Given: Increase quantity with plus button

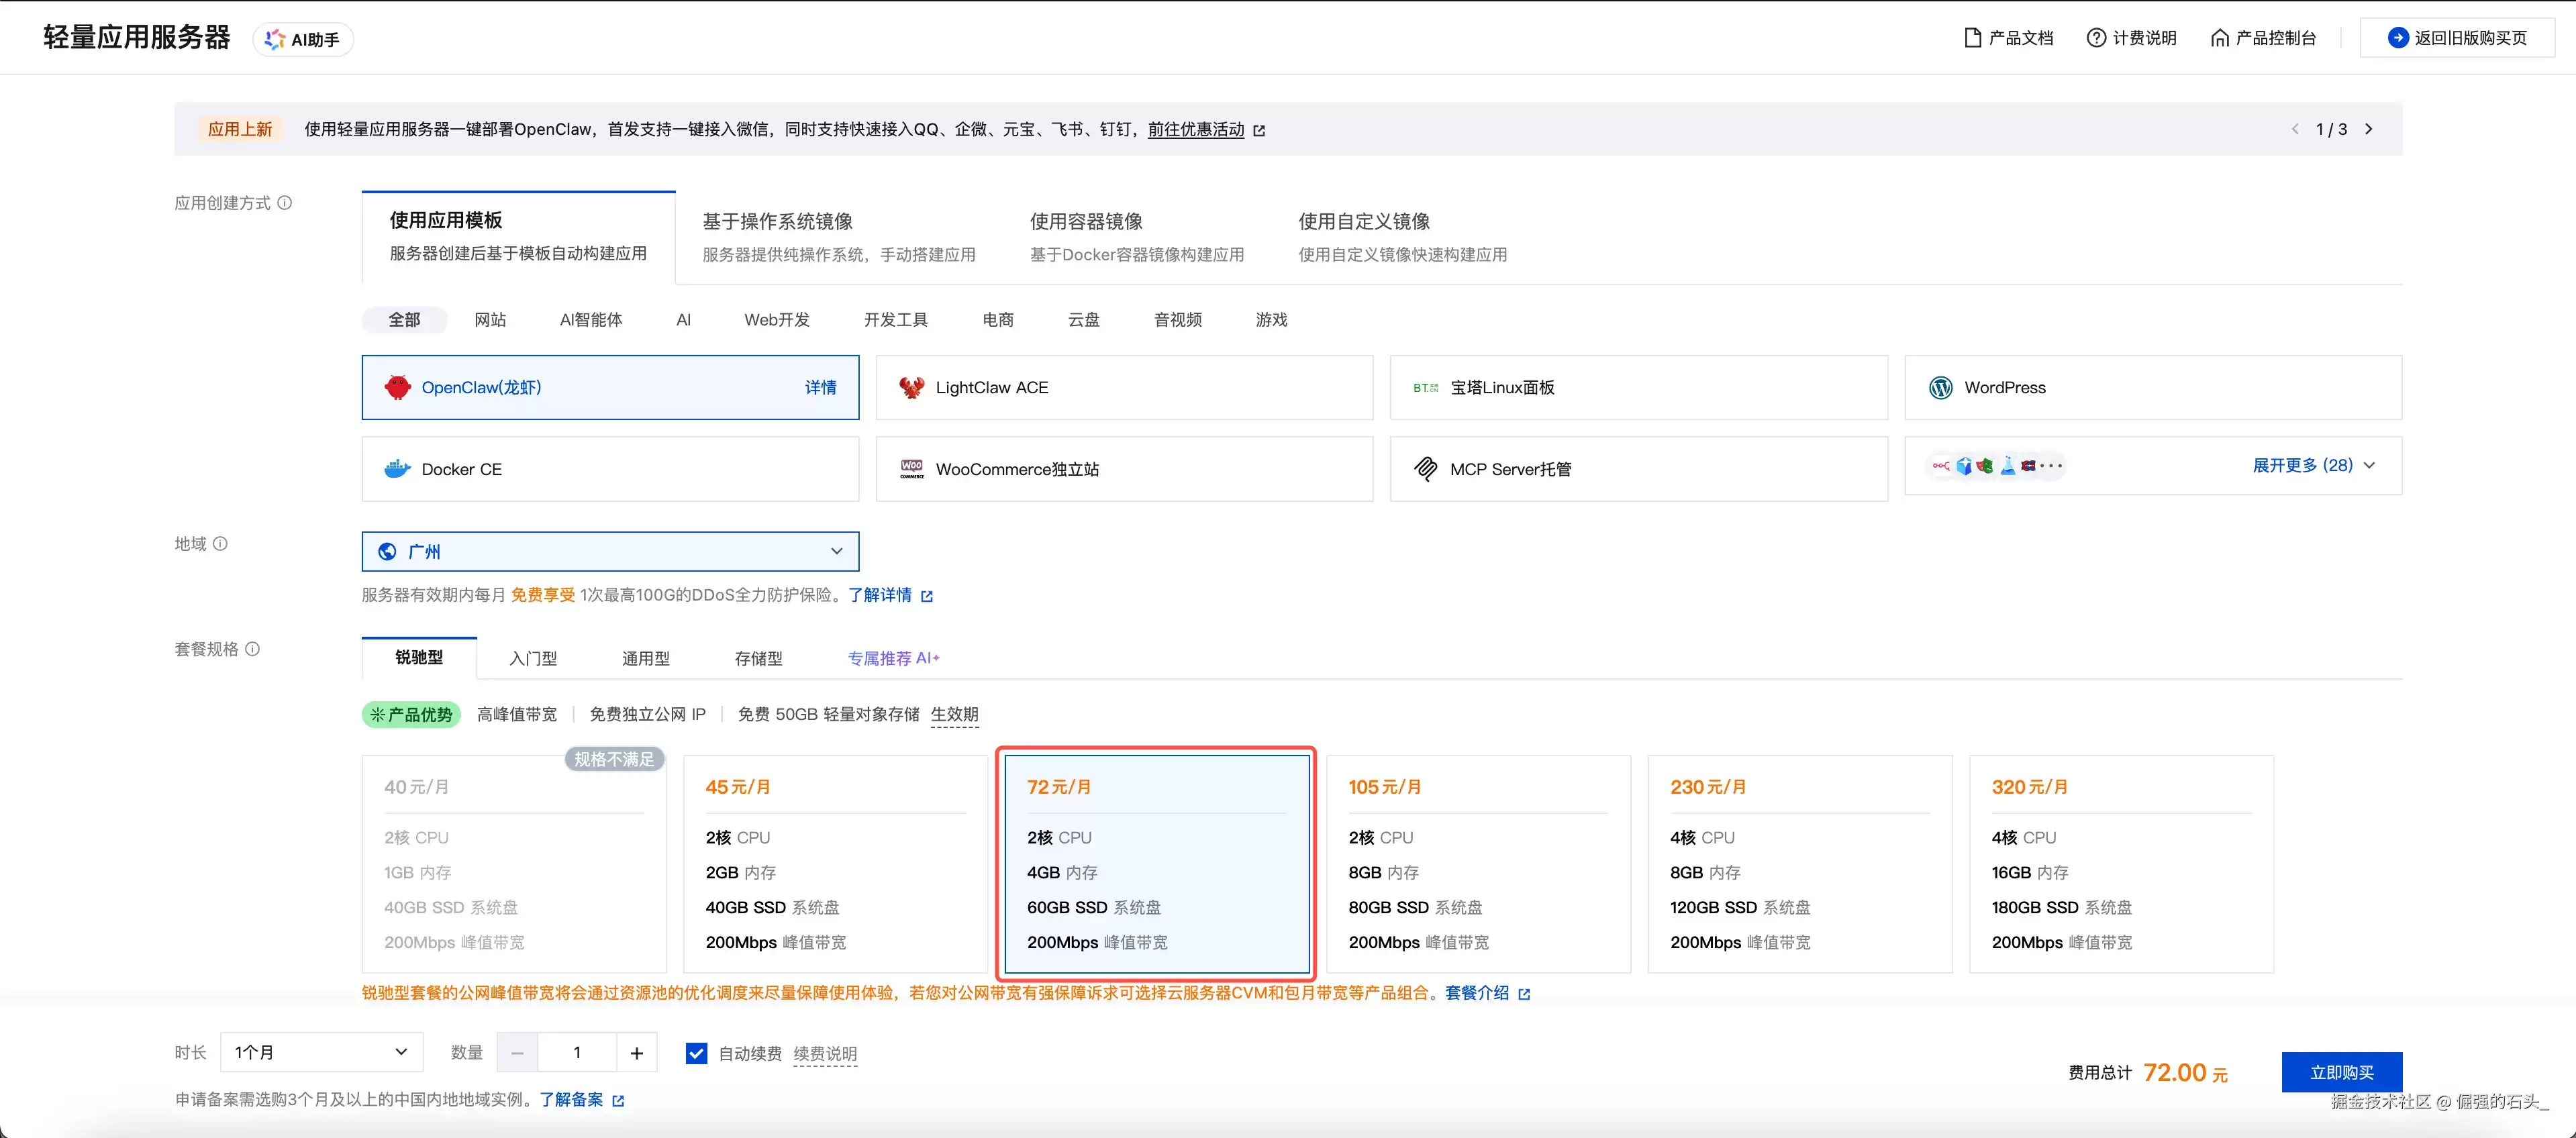Looking at the screenshot, I should 636,1053.
